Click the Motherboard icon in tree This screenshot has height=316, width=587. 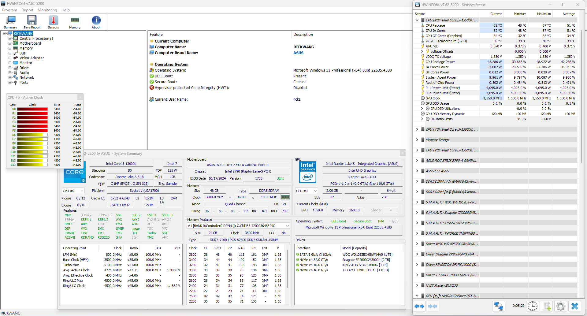coord(16,43)
